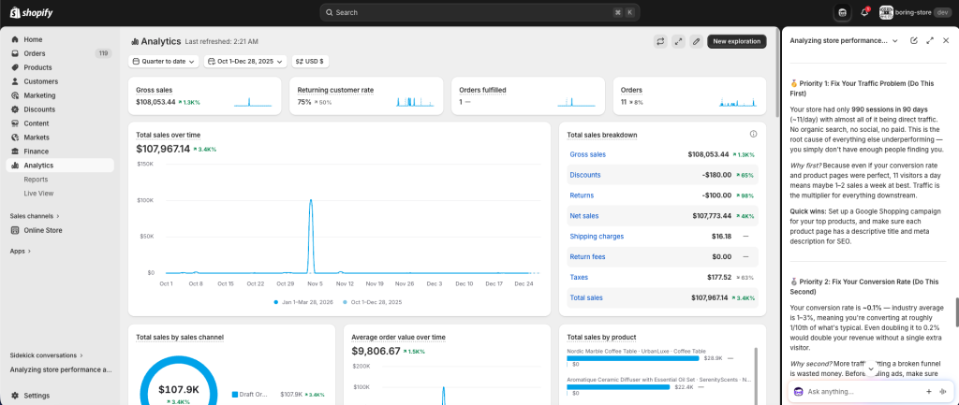
Task: Expand the Sidekick panel to full size
Action: pyautogui.click(x=930, y=41)
